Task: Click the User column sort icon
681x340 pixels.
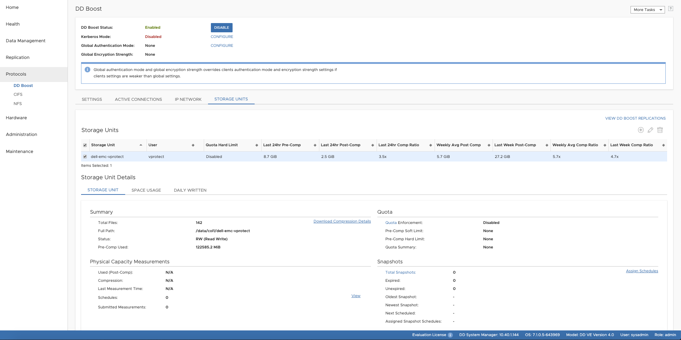Action: [193, 145]
